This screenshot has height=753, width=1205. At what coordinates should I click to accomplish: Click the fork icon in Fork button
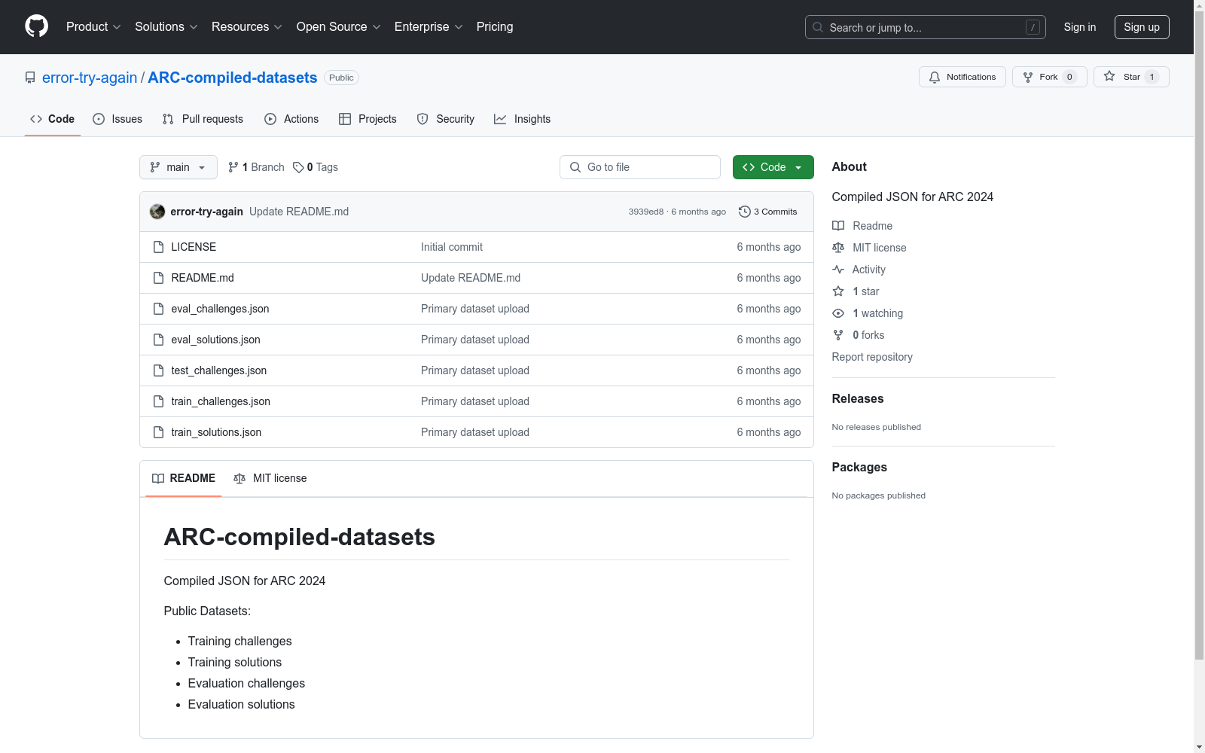1028,77
